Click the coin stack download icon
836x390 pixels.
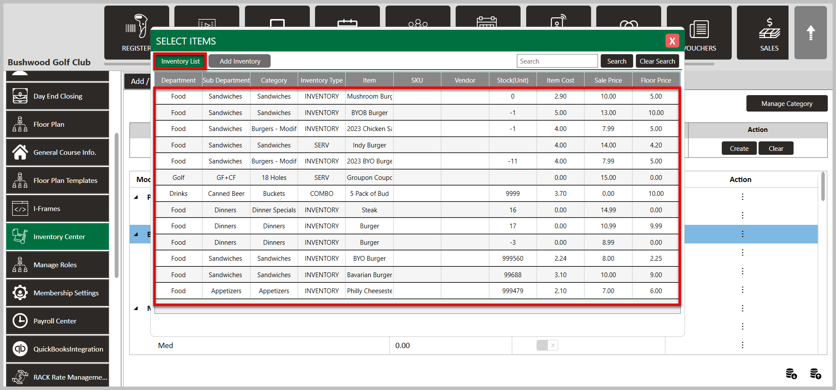pos(791,374)
